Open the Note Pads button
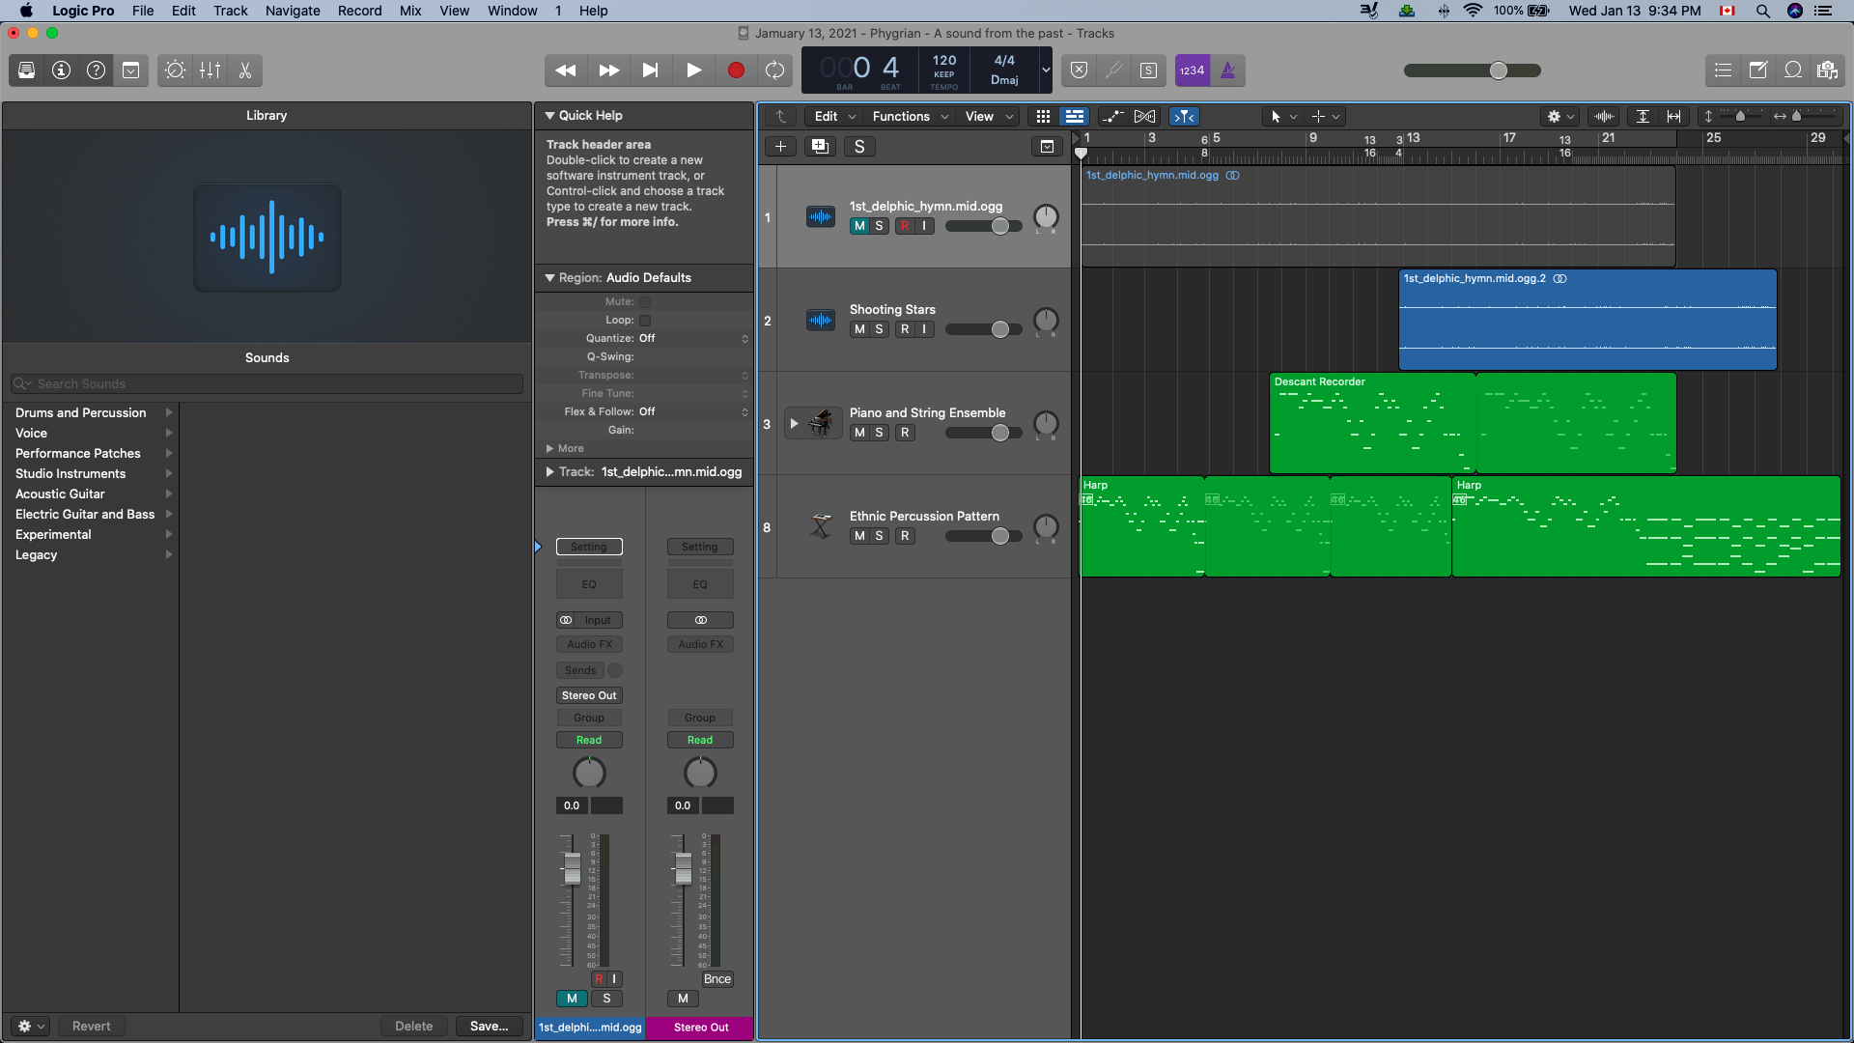Screen dimensions: 1854x1043 pos(1757,70)
